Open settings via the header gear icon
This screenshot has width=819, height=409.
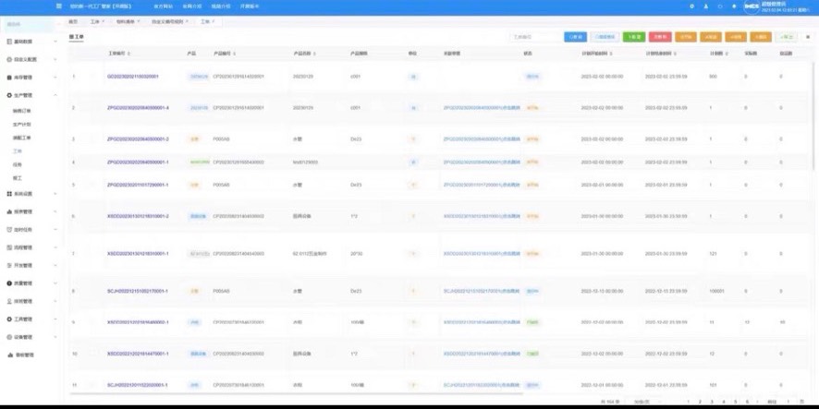coord(691,6)
